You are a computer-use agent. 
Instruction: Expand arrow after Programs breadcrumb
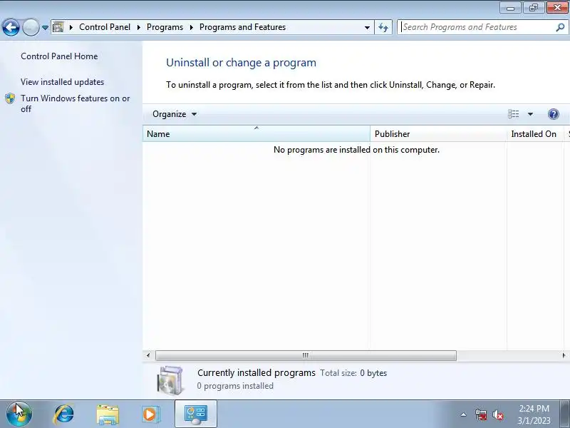(191, 27)
